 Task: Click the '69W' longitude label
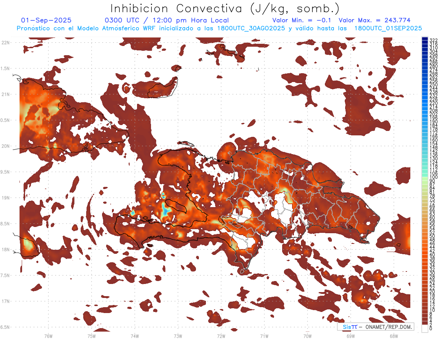350,336
